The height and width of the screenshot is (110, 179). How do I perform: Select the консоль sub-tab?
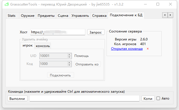click(x=43, y=46)
